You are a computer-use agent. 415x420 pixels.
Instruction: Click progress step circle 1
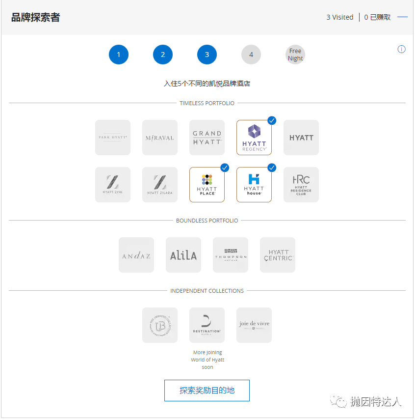(x=119, y=55)
